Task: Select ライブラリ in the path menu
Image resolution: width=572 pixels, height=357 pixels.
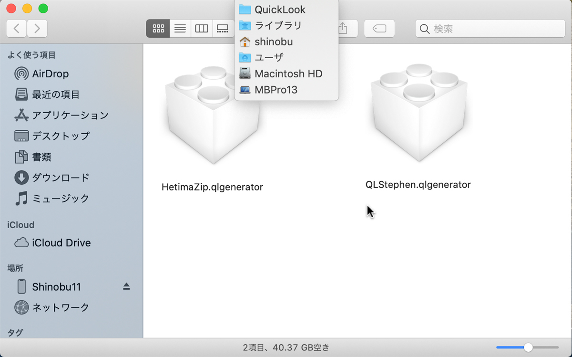Action: (286, 25)
